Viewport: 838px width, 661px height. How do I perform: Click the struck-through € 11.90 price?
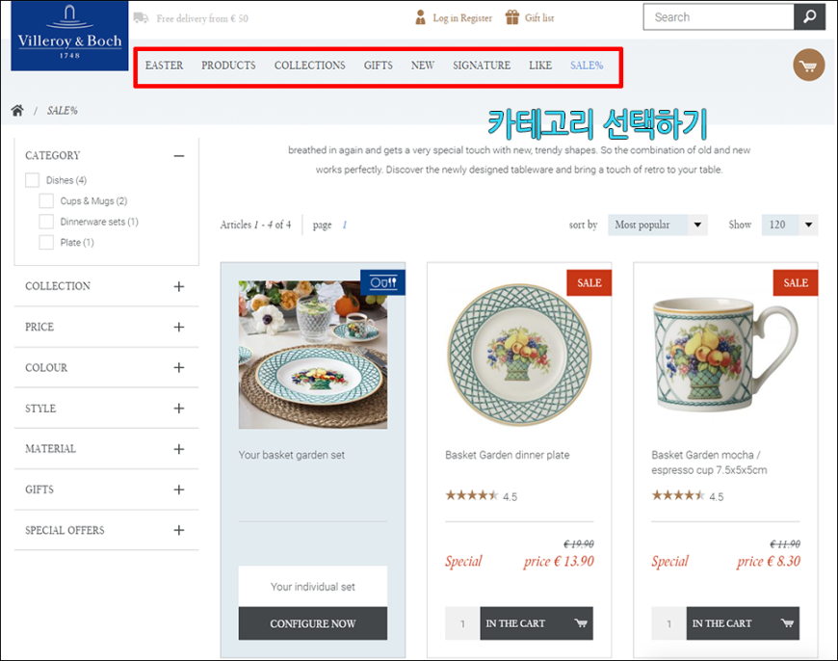pyautogui.click(x=785, y=543)
